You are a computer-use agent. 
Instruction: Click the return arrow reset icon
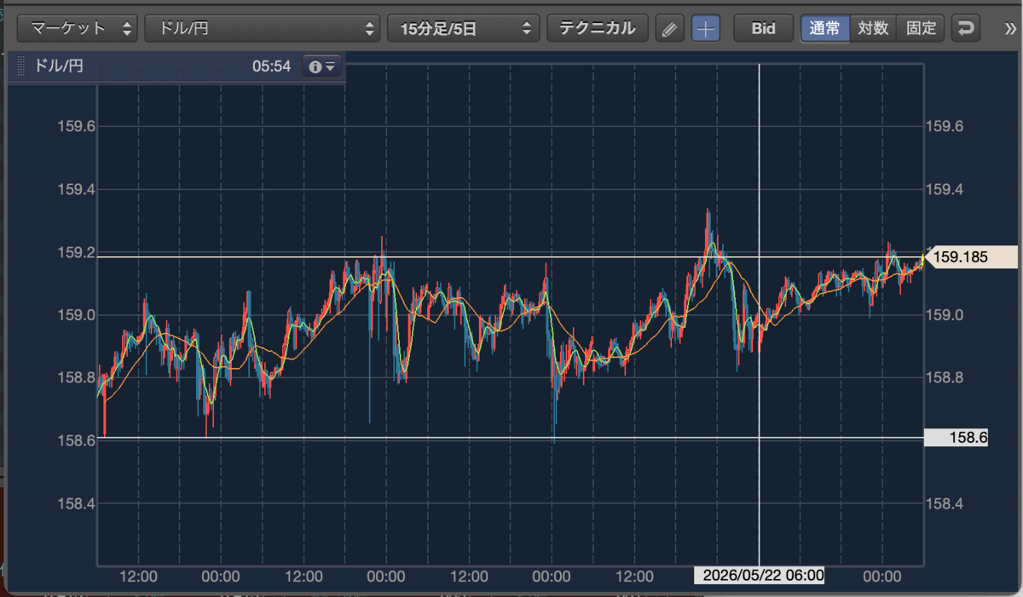pyautogui.click(x=965, y=28)
